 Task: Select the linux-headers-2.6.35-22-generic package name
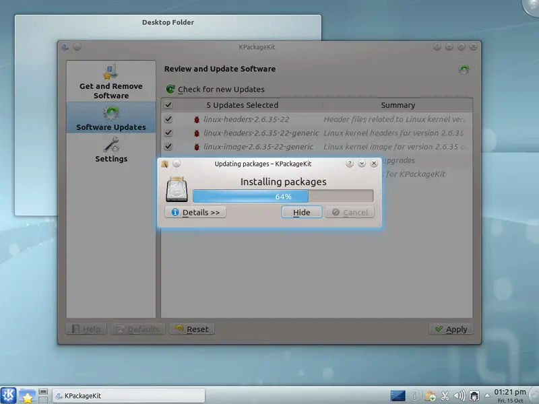pos(261,133)
